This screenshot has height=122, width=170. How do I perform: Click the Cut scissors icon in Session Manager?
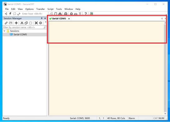22,23
